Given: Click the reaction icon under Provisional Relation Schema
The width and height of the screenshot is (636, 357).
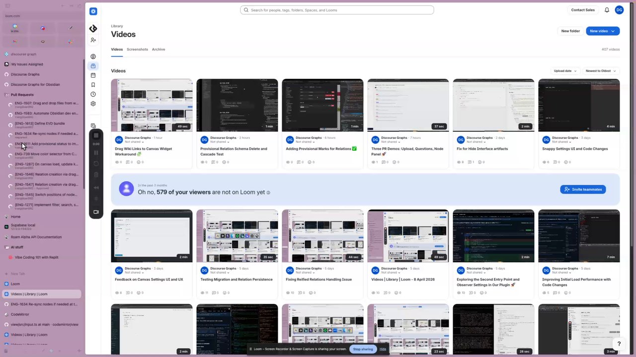Looking at the screenshot, I should pyautogui.click(x=225, y=162).
